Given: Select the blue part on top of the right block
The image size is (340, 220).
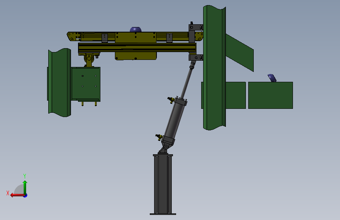Looking at the screenshot, I should pyautogui.click(x=272, y=78).
